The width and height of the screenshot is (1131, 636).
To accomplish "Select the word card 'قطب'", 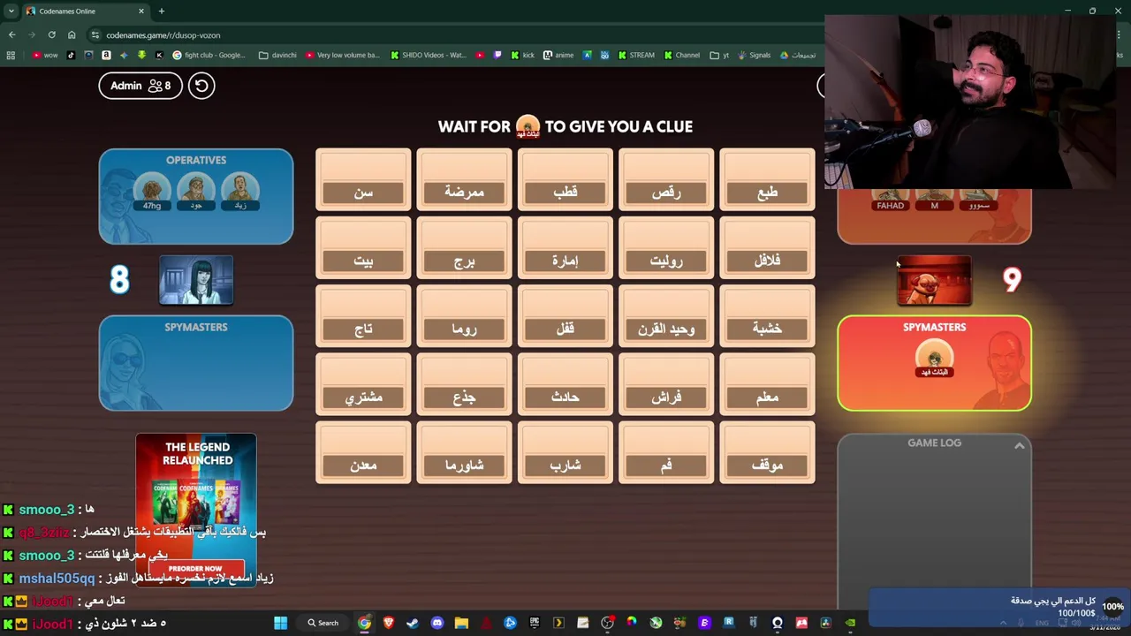I will [x=565, y=180].
